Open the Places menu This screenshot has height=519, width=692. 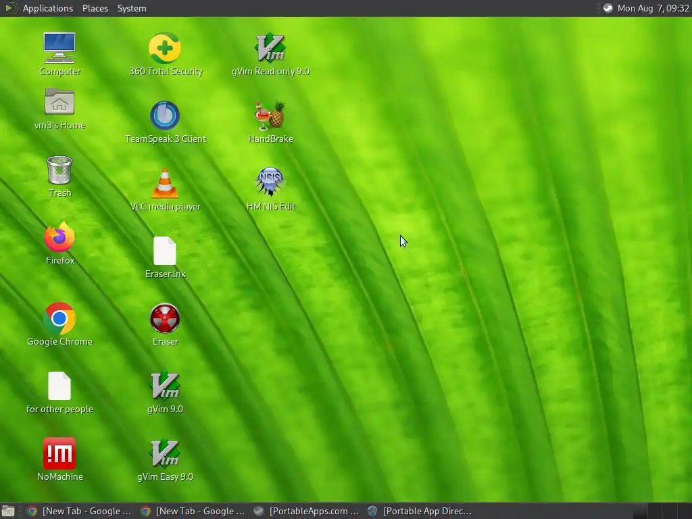point(95,8)
